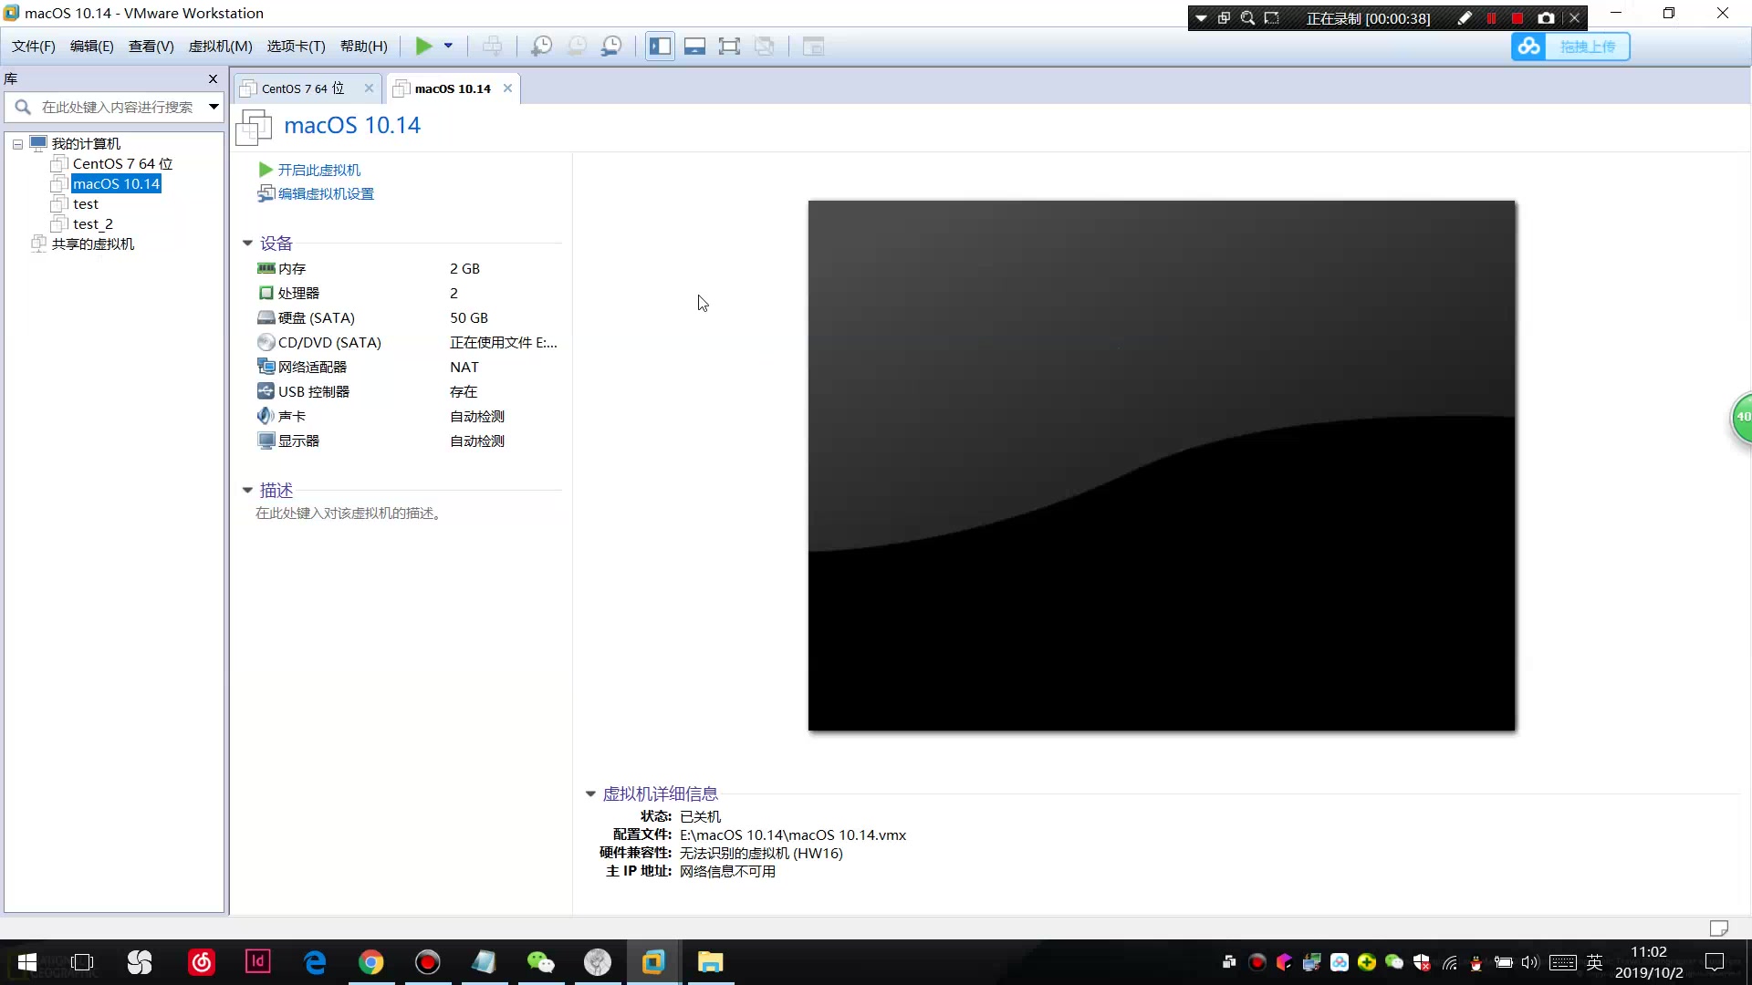This screenshot has width=1752, height=985.
Task: Enter full screen mode via toolbar icon
Action: (x=729, y=47)
